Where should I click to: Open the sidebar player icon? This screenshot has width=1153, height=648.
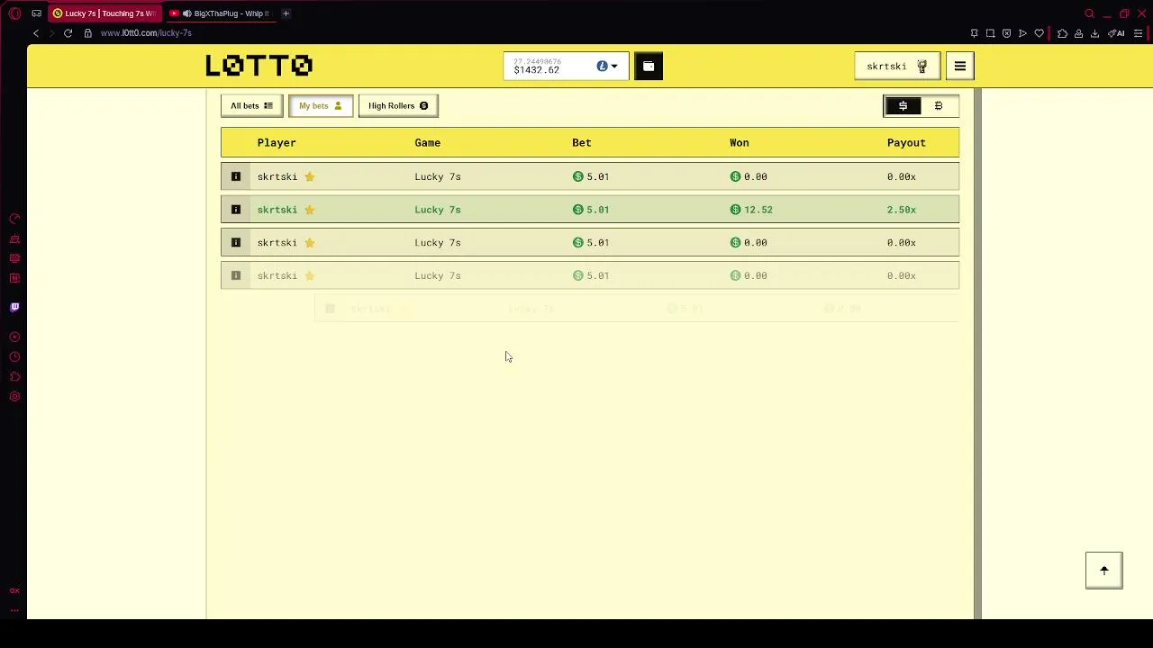[x=14, y=337]
